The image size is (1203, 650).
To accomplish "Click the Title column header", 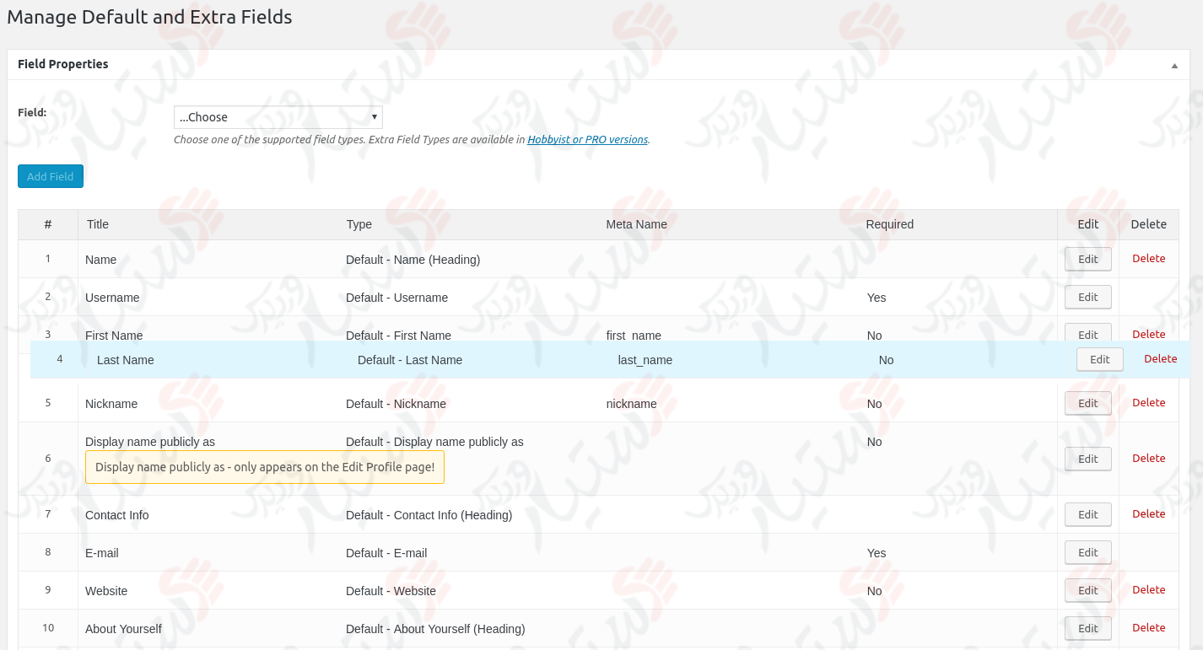I will (x=97, y=224).
